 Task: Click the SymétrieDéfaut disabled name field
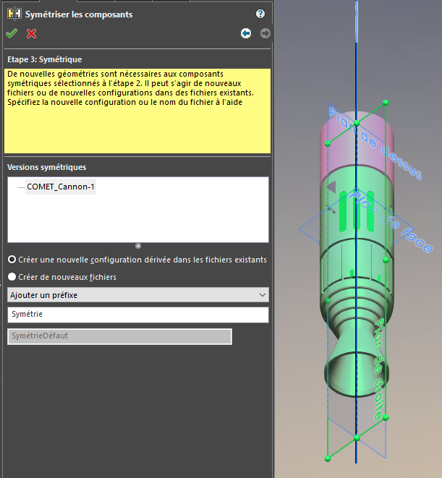[x=119, y=336]
